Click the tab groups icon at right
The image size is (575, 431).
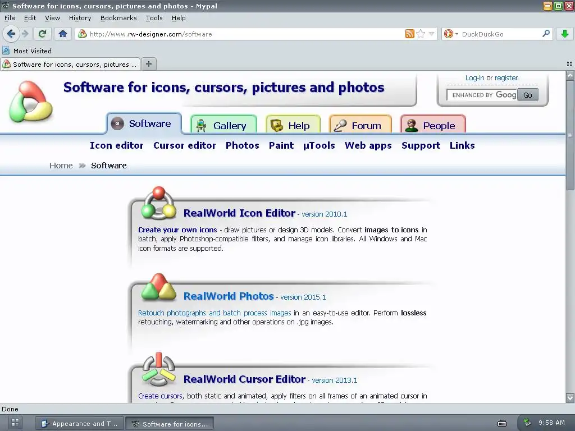point(569,64)
